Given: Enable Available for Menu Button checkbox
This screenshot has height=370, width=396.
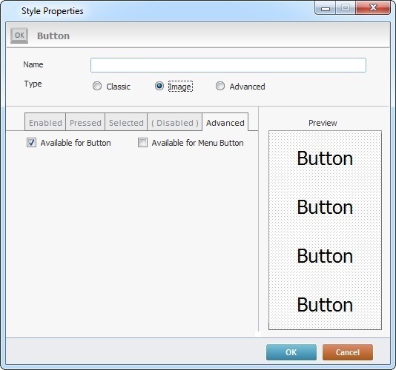Looking at the screenshot, I should click(x=142, y=142).
